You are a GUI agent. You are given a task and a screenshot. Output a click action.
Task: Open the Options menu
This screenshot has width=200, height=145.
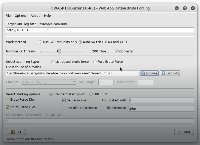click(x=21, y=16)
